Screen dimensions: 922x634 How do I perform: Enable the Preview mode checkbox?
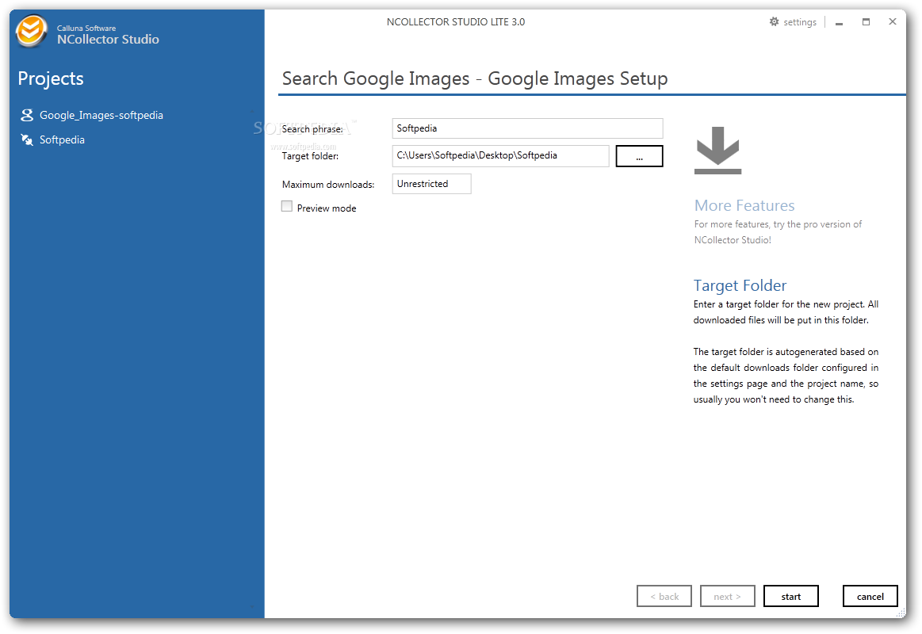[x=287, y=206]
